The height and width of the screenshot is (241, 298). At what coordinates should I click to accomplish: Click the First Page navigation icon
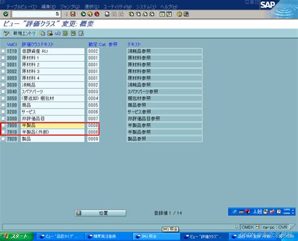(131, 14)
